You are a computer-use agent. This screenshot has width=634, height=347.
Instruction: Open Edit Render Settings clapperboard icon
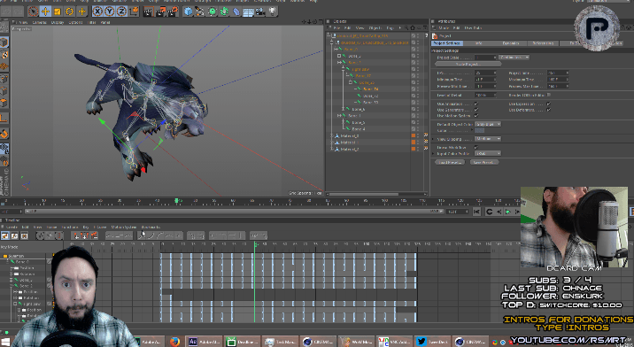(x=174, y=12)
